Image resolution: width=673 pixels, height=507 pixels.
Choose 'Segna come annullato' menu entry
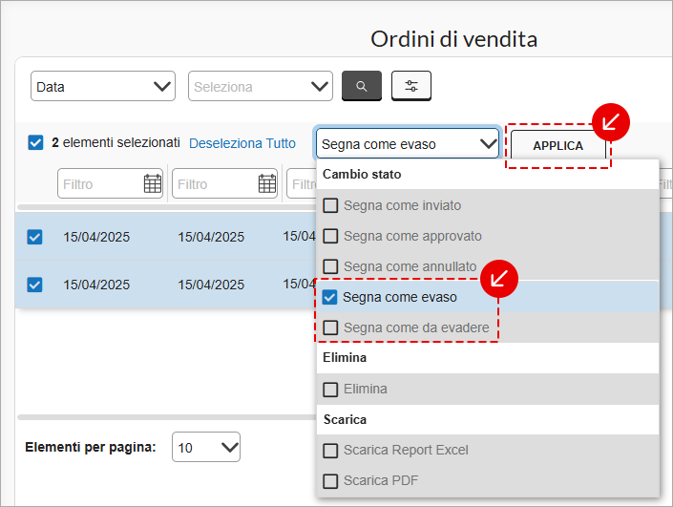tap(488, 266)
